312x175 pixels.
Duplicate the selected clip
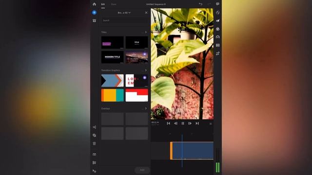tap(94, 135)
